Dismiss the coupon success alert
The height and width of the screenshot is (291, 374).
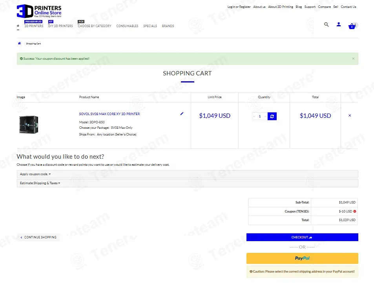(353, 59)
